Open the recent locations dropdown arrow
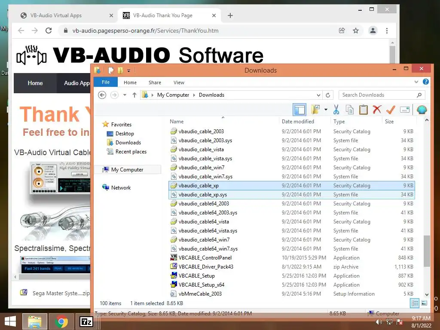Viewport: 440px width, 330px height. pyautogui.click(x=125, y=95)
